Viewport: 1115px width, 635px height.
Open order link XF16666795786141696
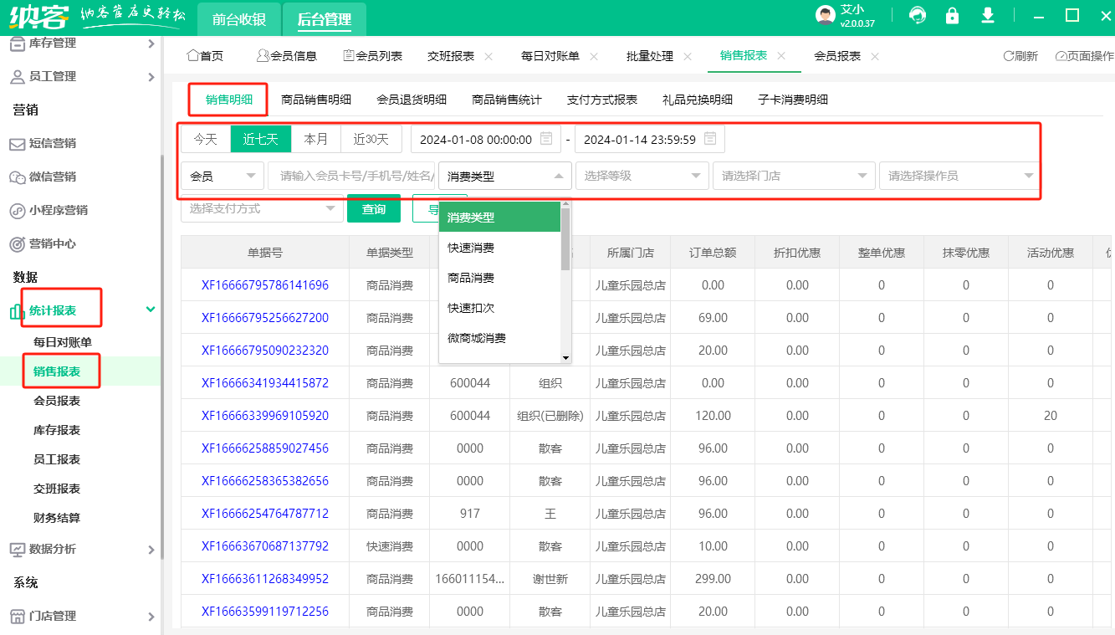pyautogui.click(x=265, y=285)
